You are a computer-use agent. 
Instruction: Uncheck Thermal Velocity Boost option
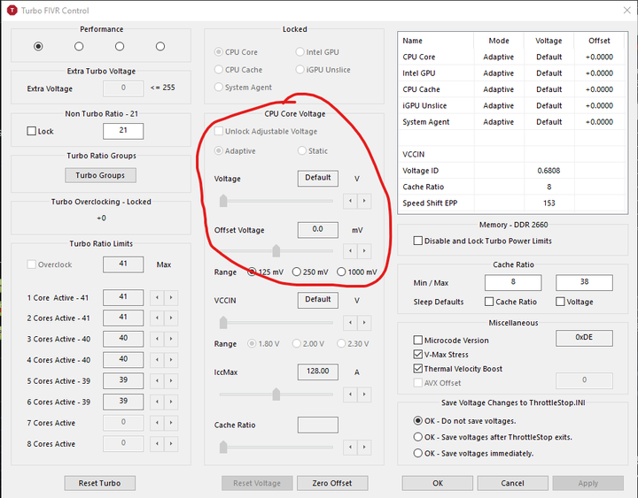click(x=418, y=369)
